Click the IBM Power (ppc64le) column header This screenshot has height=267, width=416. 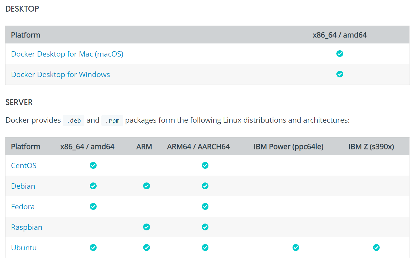pyautogui.click(x=289, y=147)
